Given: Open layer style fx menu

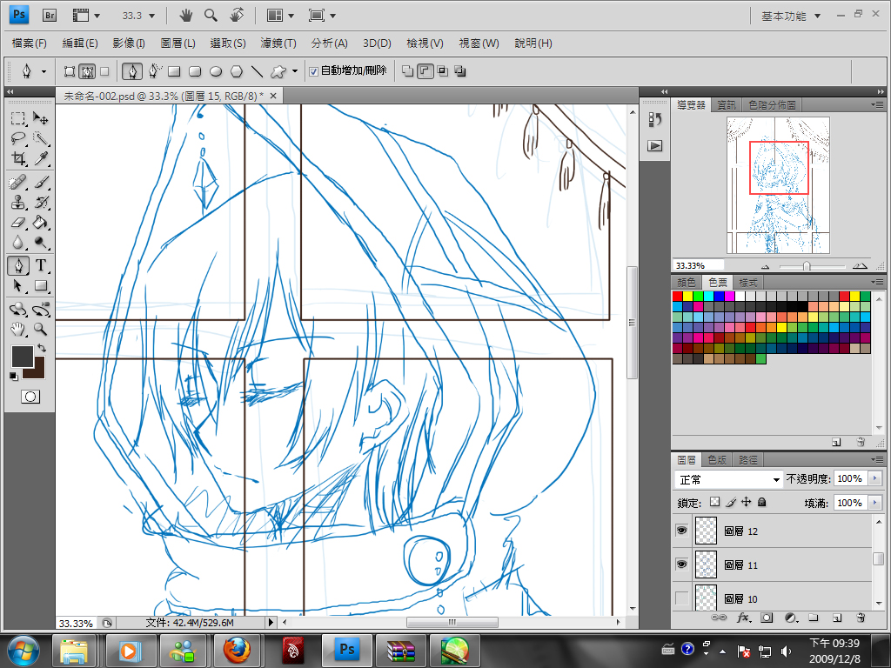Looking at the screenshot, I should [743, 618].
